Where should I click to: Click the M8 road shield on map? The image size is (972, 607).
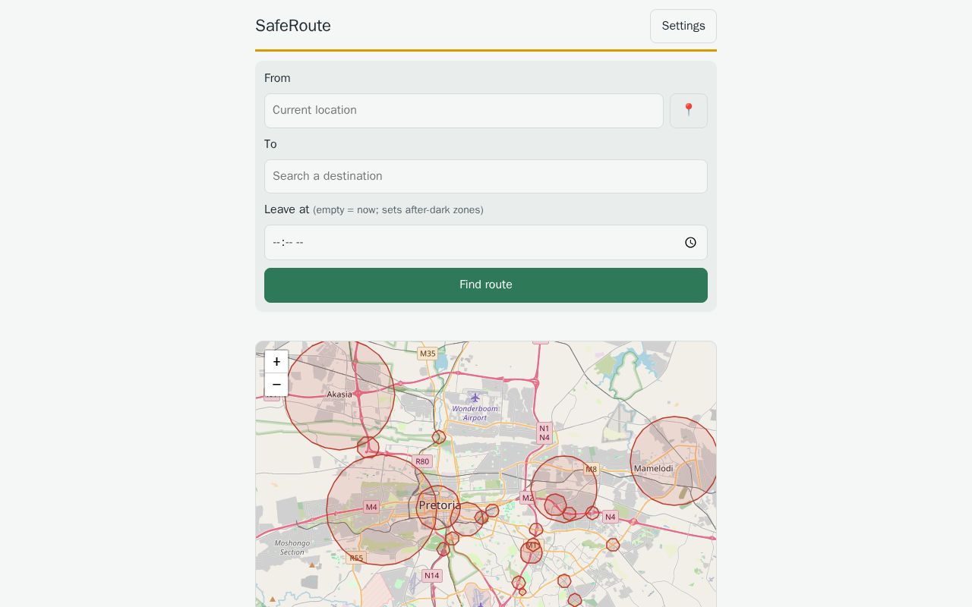click(x=591, y=469)
